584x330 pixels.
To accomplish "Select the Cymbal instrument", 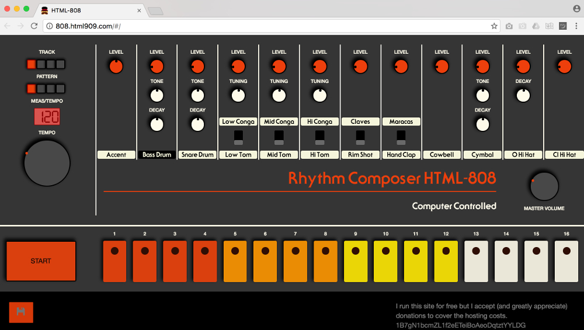I will 483,155.
